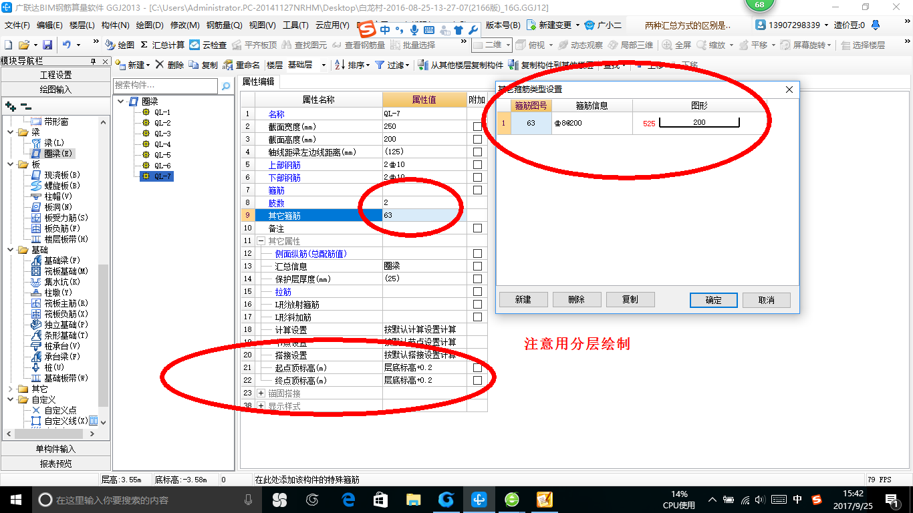913x513 pixels.
Task: Open Windows Start menu
Action: pyautogui.click(x=15, y=500)
